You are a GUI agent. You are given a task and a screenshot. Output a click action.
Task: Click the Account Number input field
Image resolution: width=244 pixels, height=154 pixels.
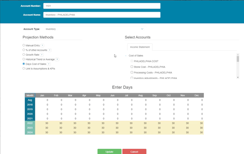tap(102, 6)
